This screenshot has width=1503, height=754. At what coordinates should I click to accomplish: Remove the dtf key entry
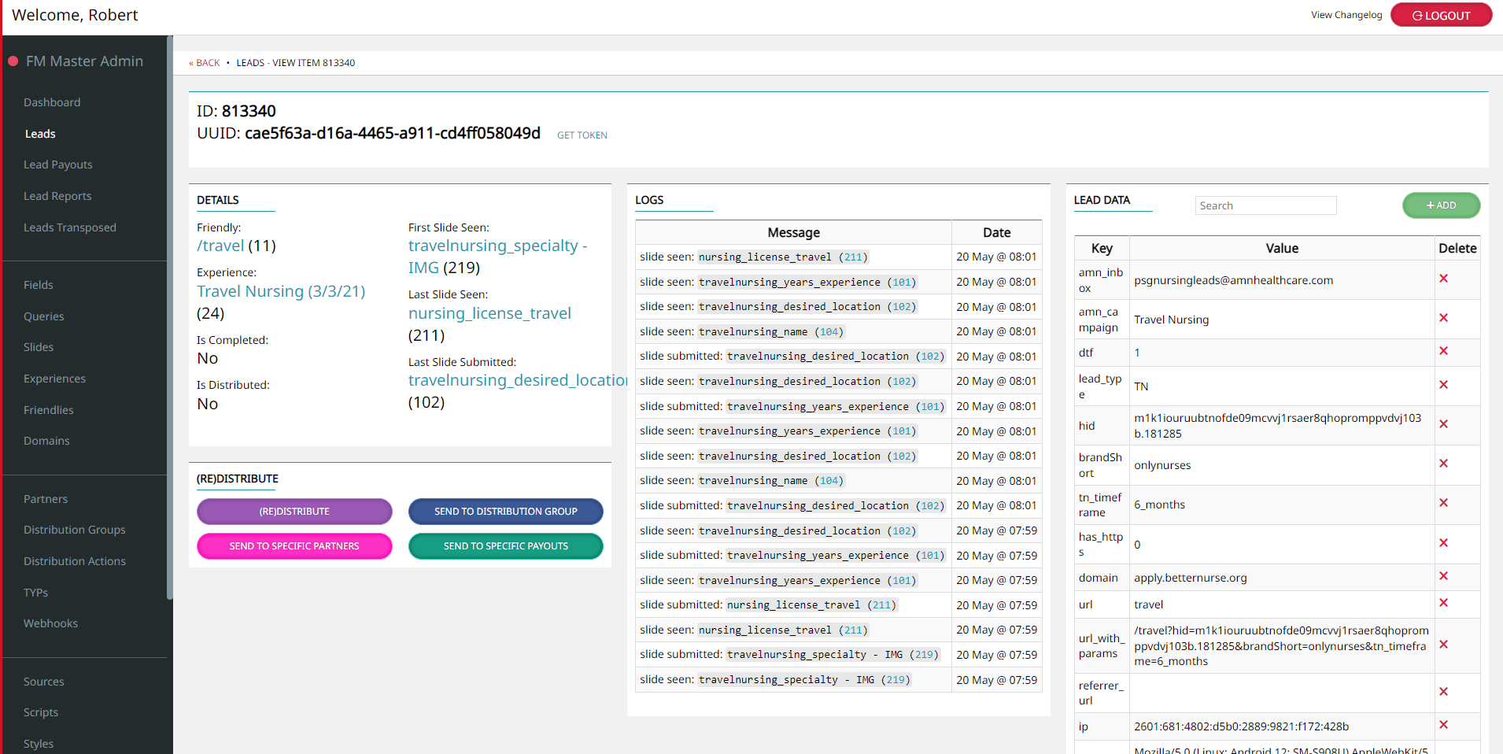coord(1443,351)
